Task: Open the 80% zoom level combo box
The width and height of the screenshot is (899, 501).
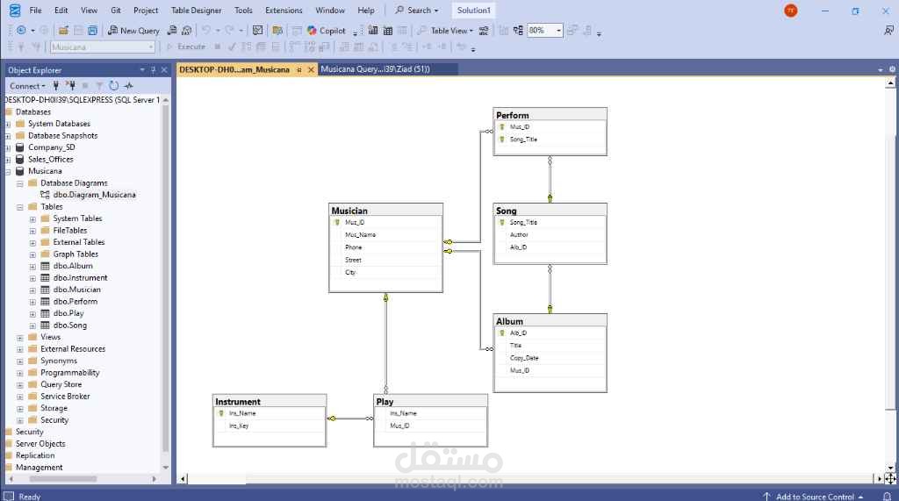Action: tap(544, 31)
